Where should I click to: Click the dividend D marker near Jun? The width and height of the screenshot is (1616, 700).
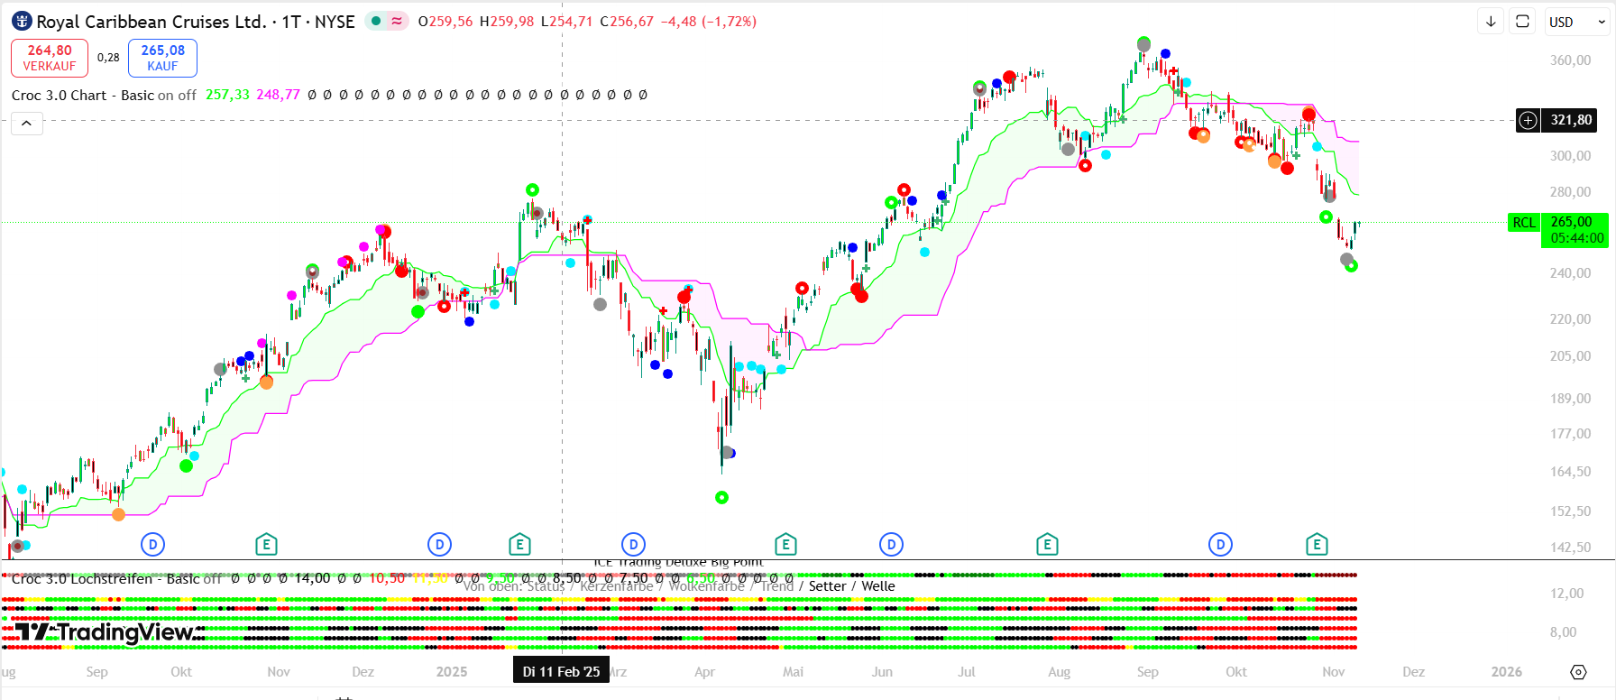click(x=891, y=544)
